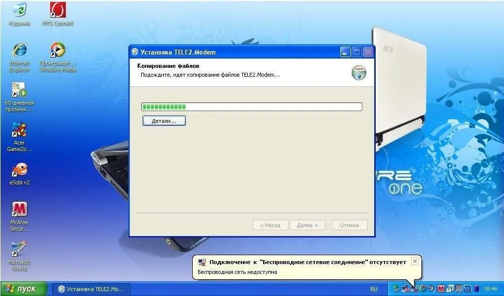Click the wireless network tray icon with red X
The height and width of the screenshot is (296, 504).
click(414, 289)
